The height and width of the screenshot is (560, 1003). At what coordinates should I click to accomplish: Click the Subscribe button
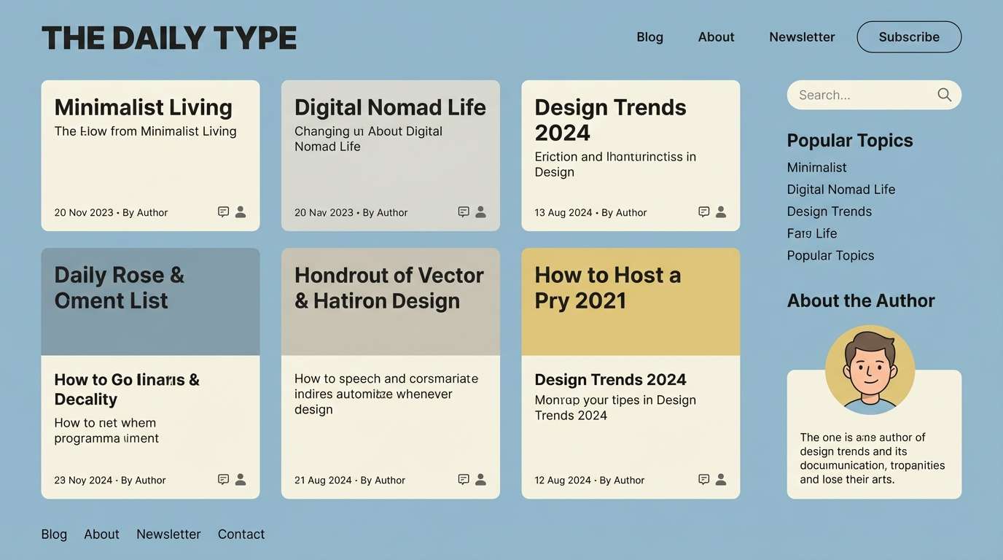(909, 36)
